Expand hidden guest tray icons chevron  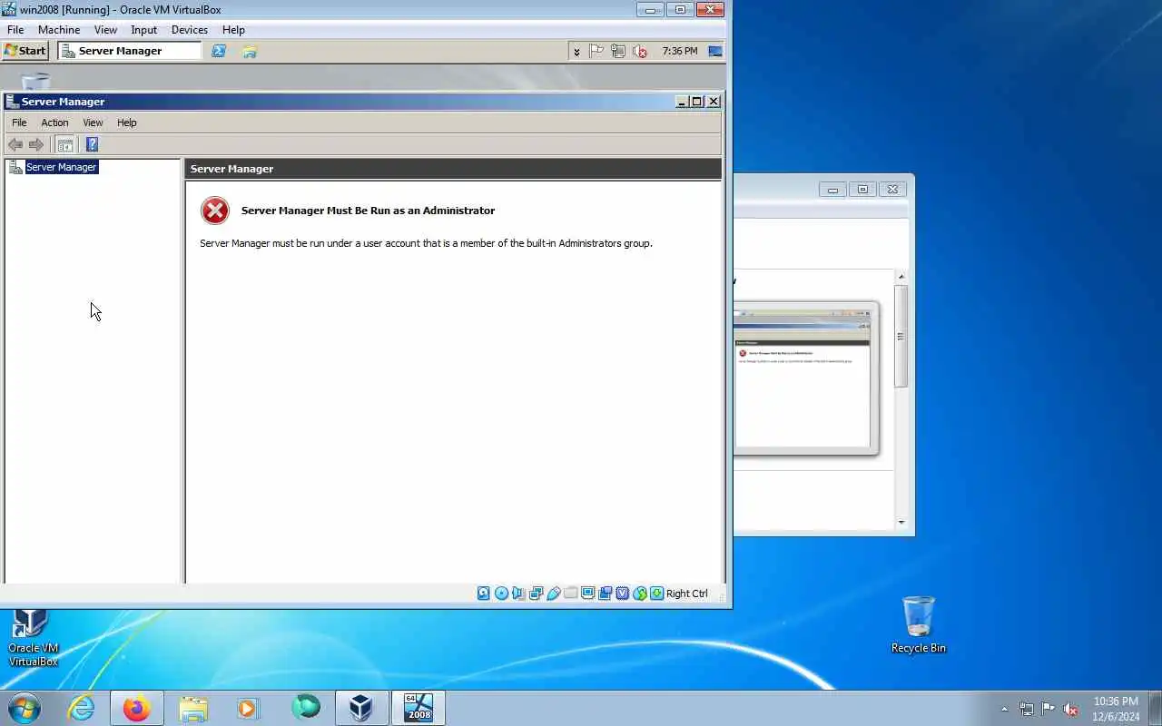pyautogui.click(x=576, y=52)
